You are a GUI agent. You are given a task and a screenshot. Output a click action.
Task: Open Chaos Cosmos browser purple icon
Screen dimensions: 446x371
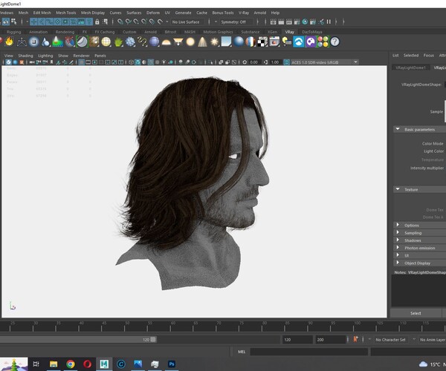pyautogui.click(x=311, y=42)
